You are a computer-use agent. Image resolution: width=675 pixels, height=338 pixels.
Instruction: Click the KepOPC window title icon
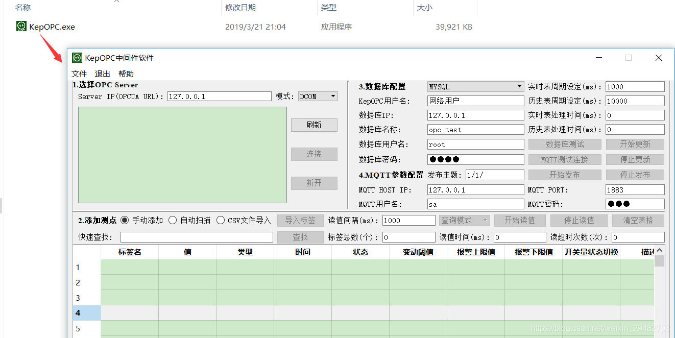tap(77, 58)
